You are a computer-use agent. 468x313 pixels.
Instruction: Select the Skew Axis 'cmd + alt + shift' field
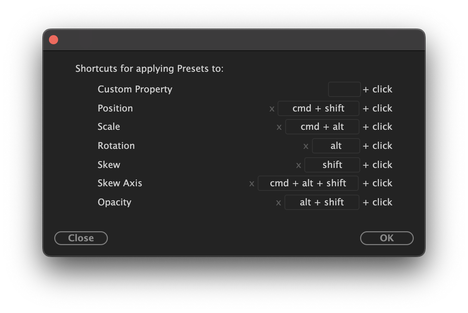click(x=308, y=183)
